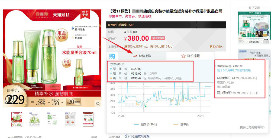Click the question mark icon beside 什么是花呗分期
Viewport: 271px width, 138px height.
[x=127, y=136]
